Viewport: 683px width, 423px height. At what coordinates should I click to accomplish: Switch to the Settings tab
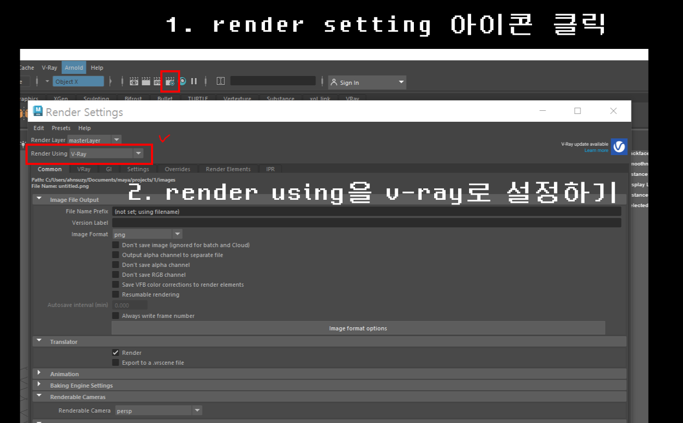[138, 169]
